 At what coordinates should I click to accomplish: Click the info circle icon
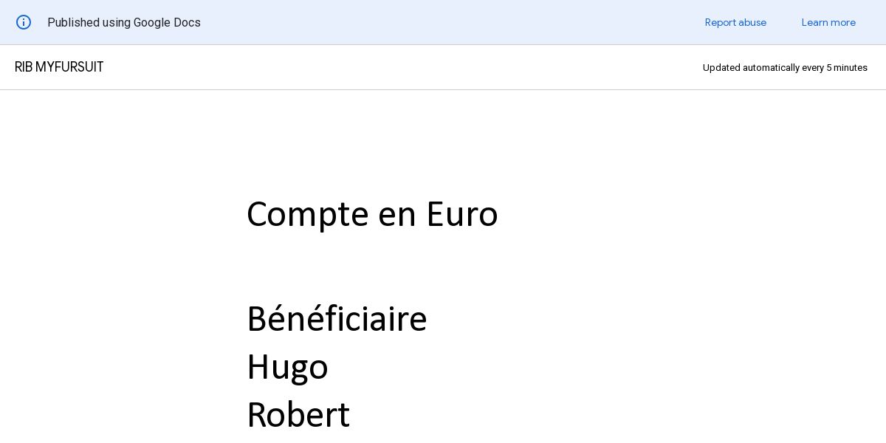(x=24, y=22)
